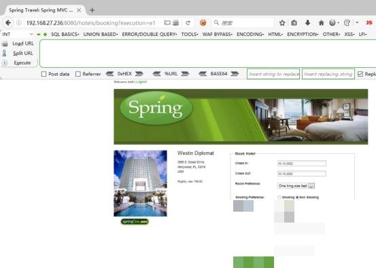376x268 pixels.
Task: Click the Westin Diplomat hotel photo
Action: point(141,183)
